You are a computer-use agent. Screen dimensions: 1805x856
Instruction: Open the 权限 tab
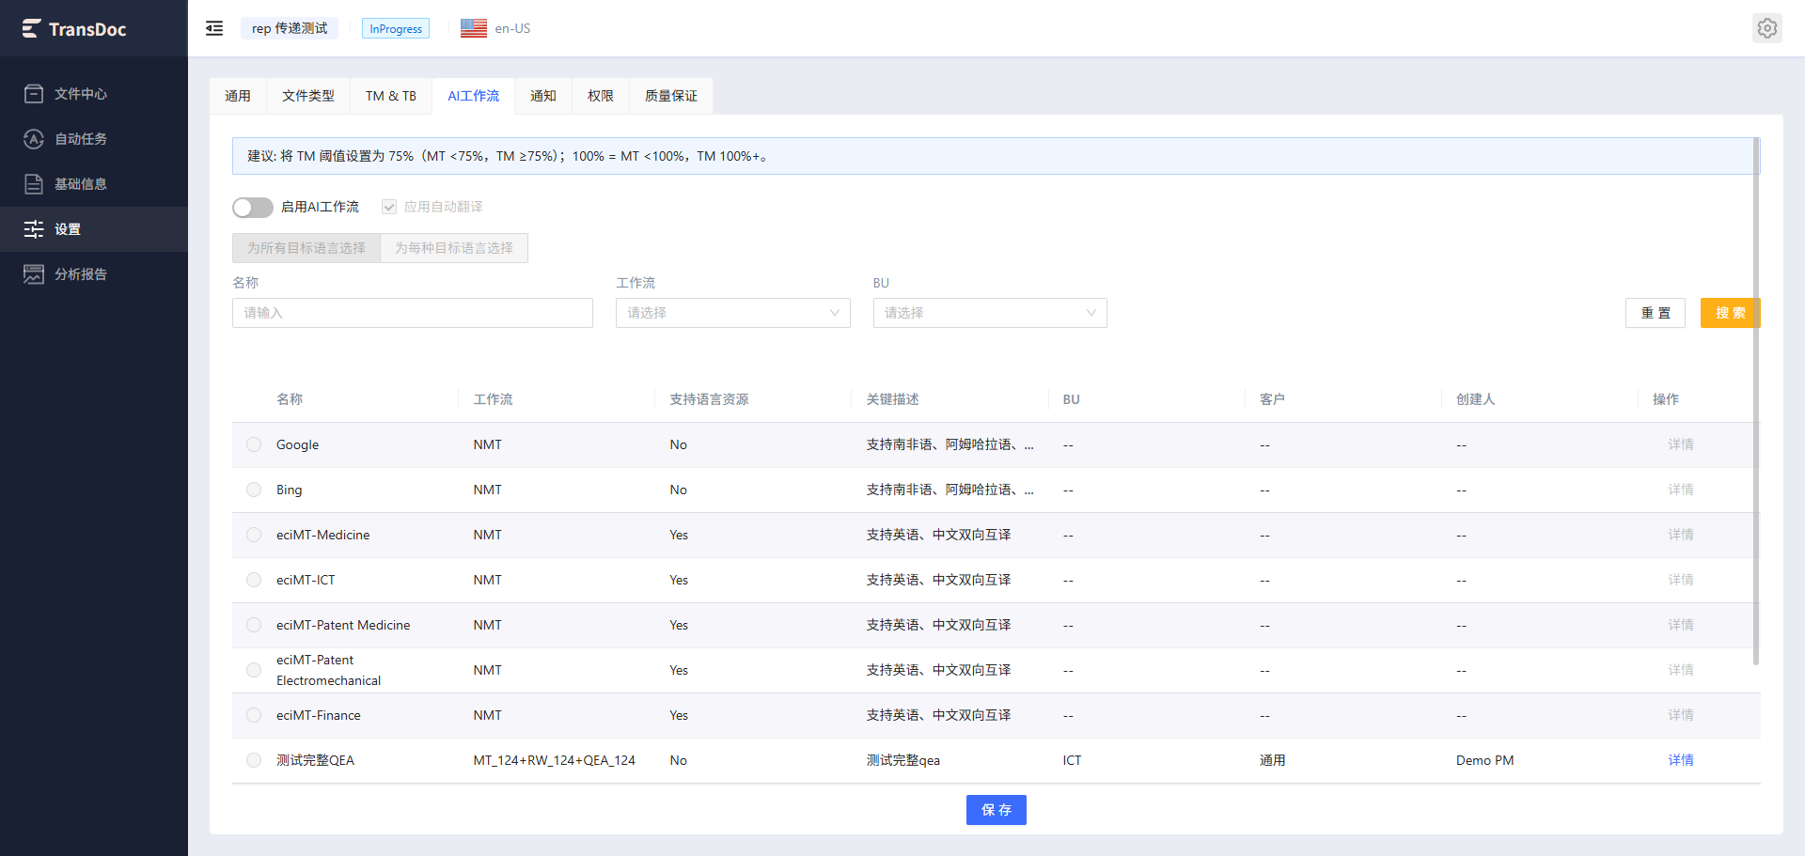coord(601,96)
